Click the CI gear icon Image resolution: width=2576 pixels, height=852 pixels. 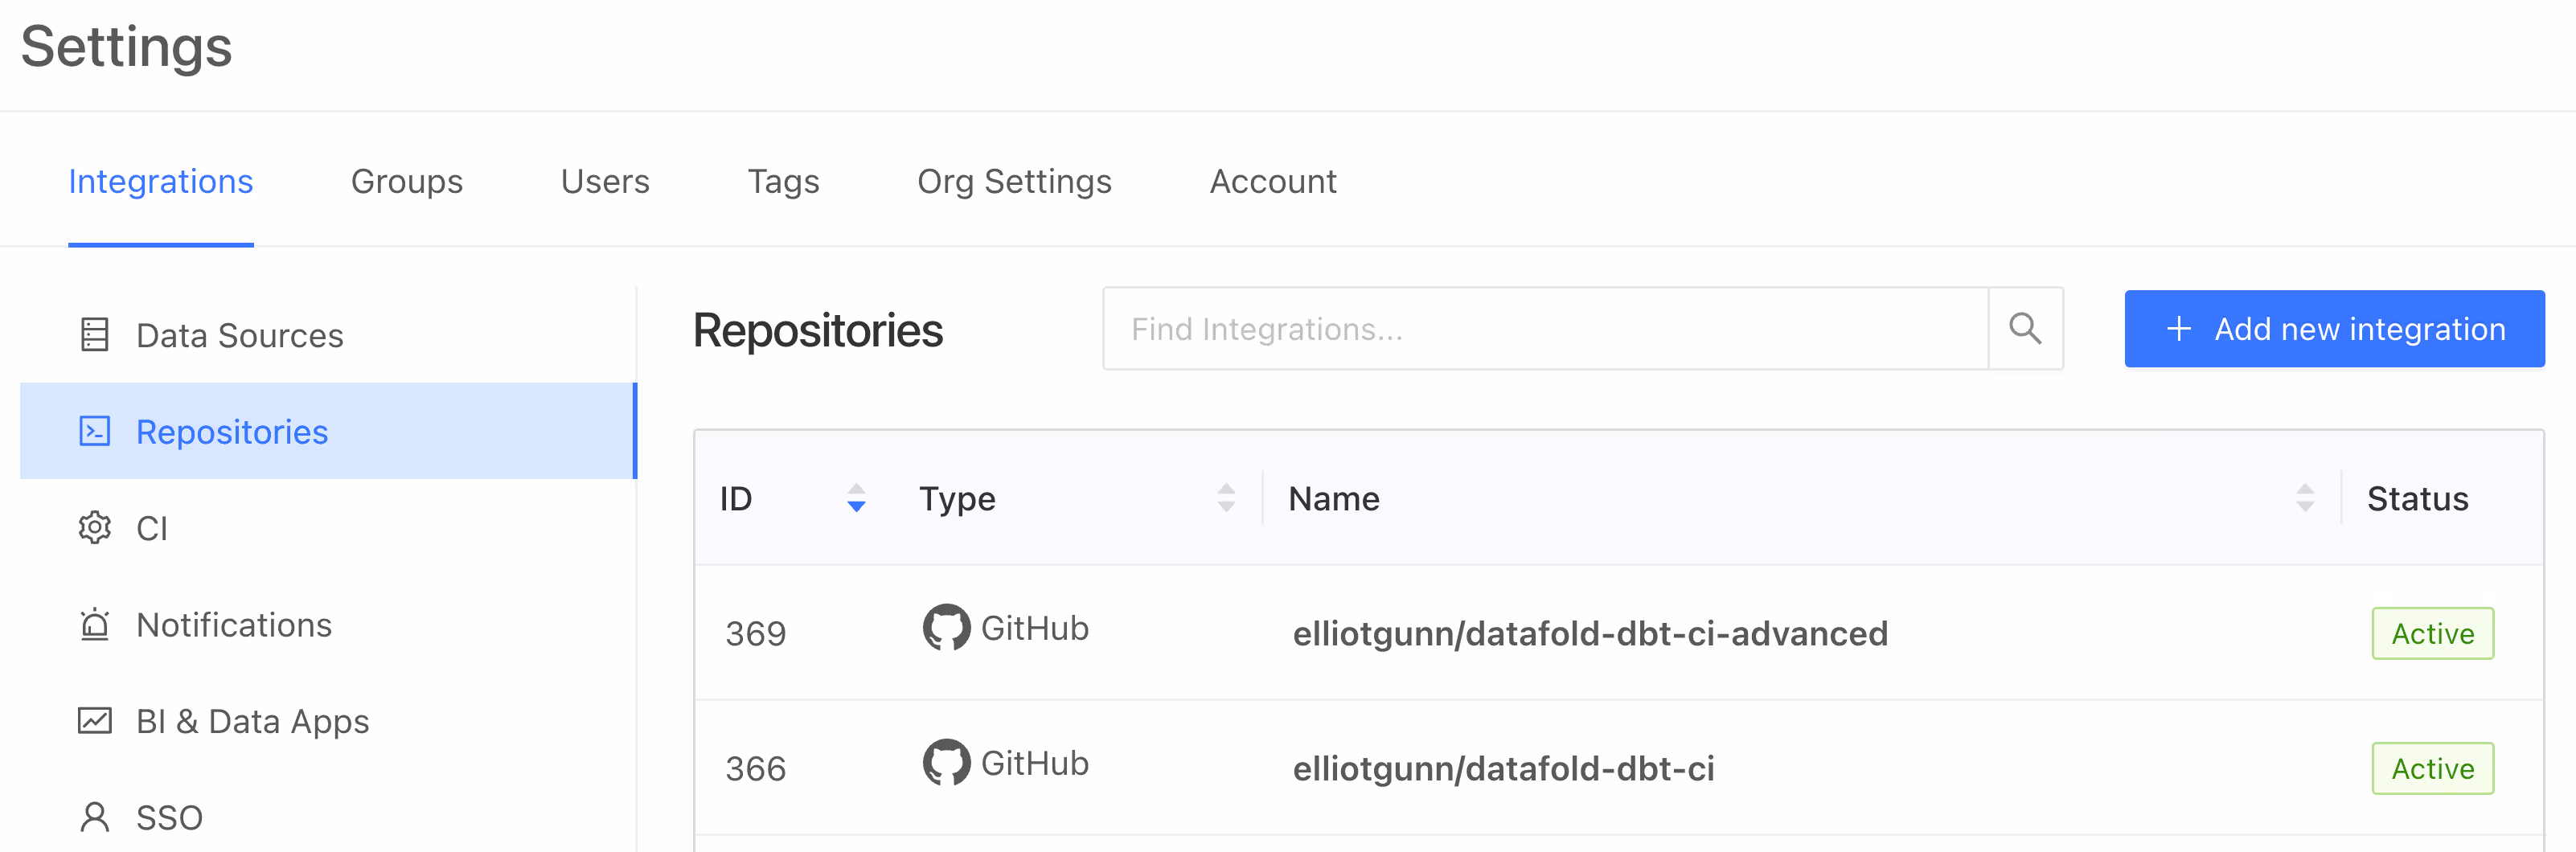click(95, 527)
